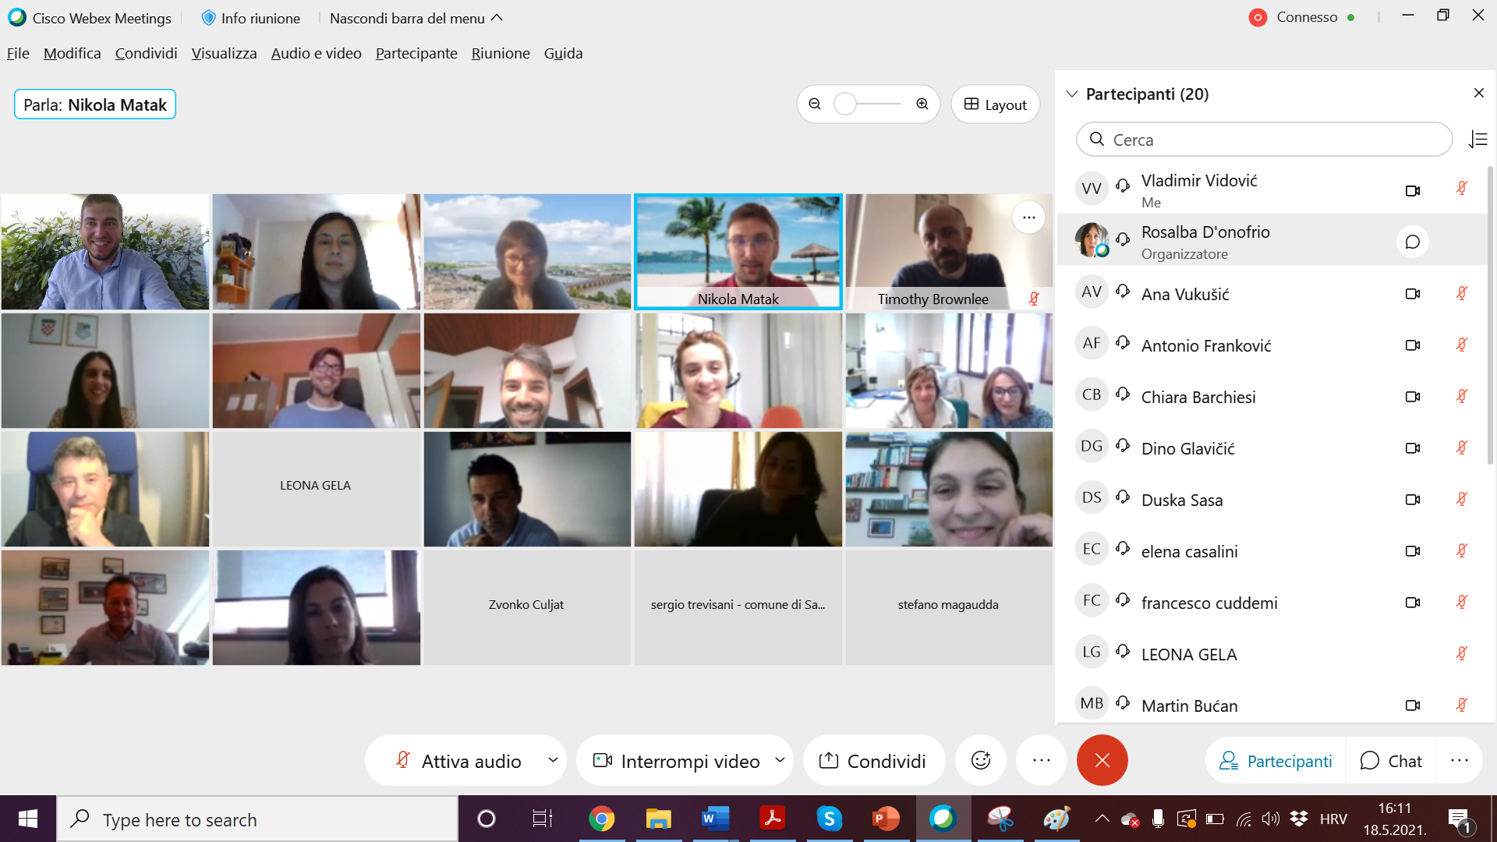Open the Partecipante menu
1497x842 pixels.
[416, 53]
